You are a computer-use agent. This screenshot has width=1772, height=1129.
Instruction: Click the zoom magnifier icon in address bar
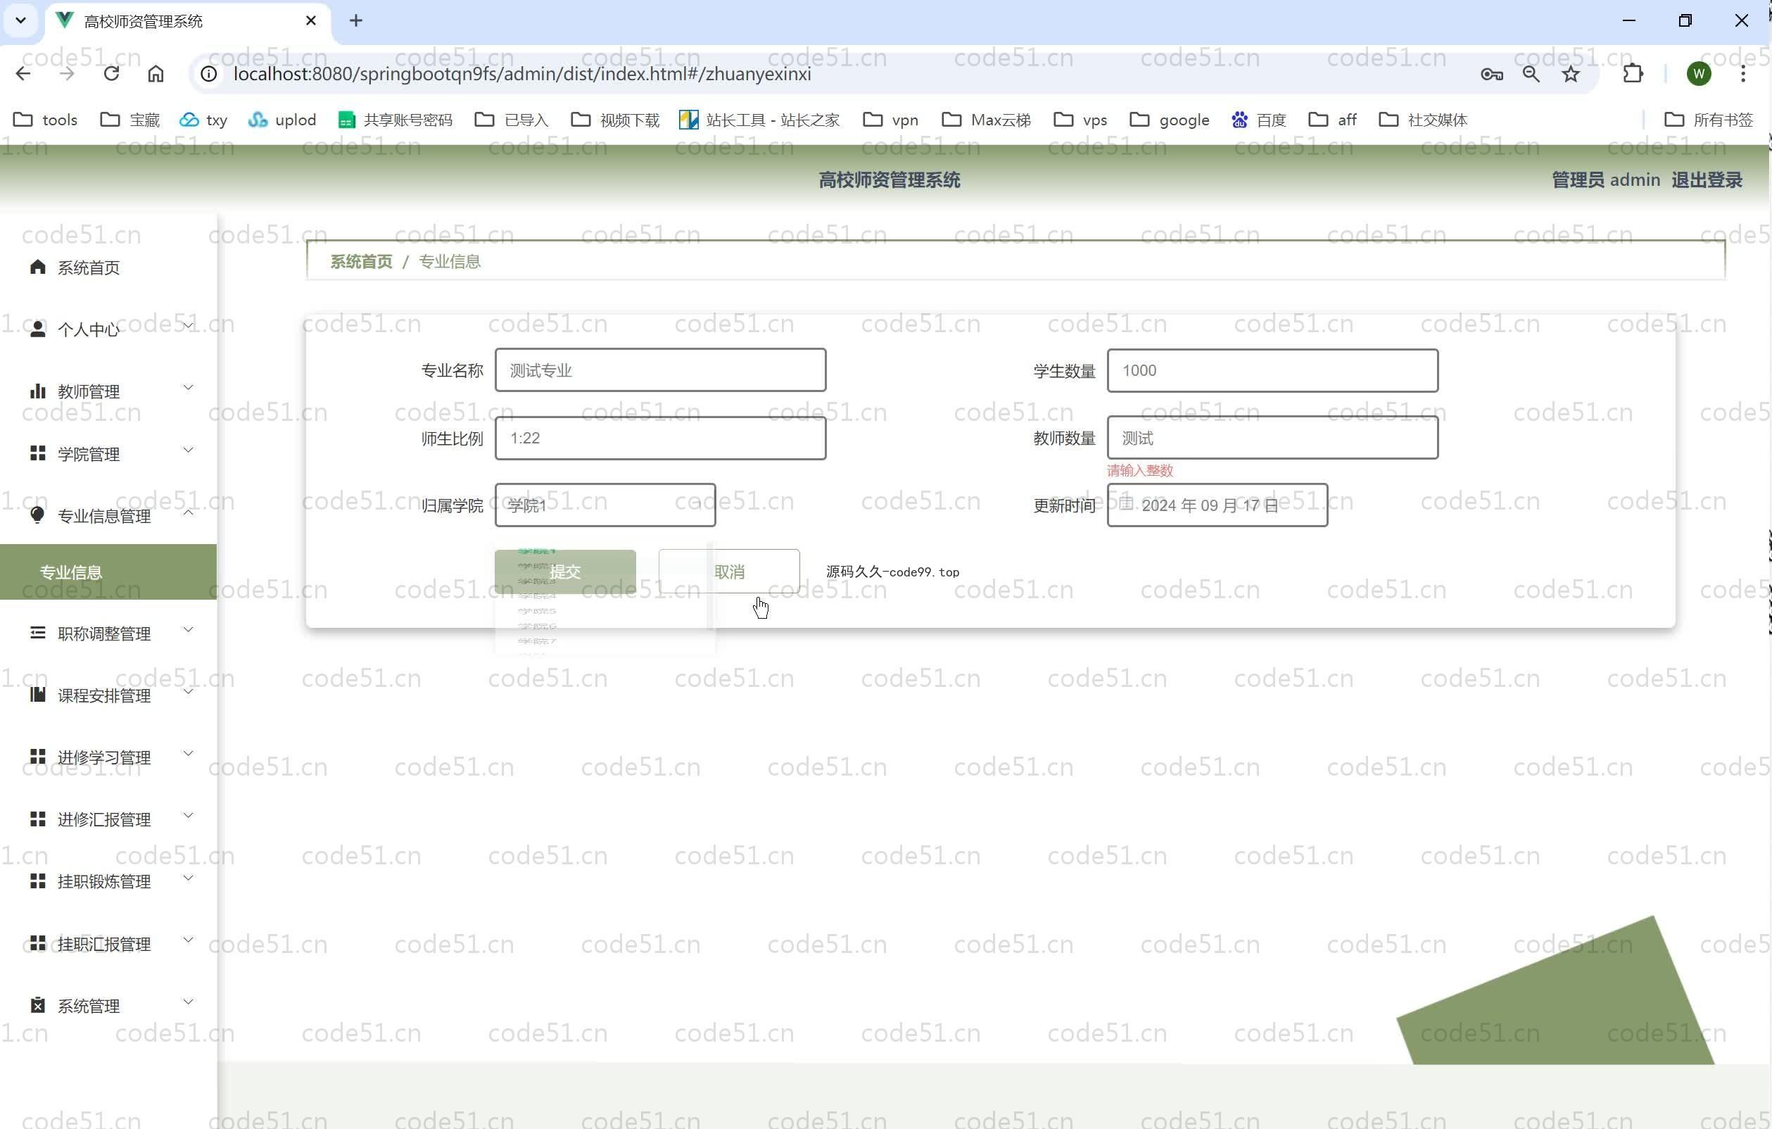click(1531, 74)
